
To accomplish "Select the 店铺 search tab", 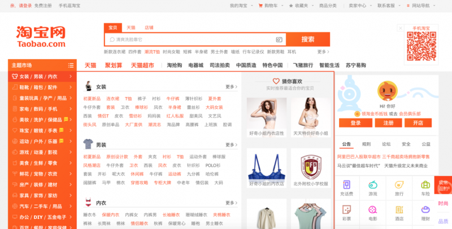I will point(149,28).
